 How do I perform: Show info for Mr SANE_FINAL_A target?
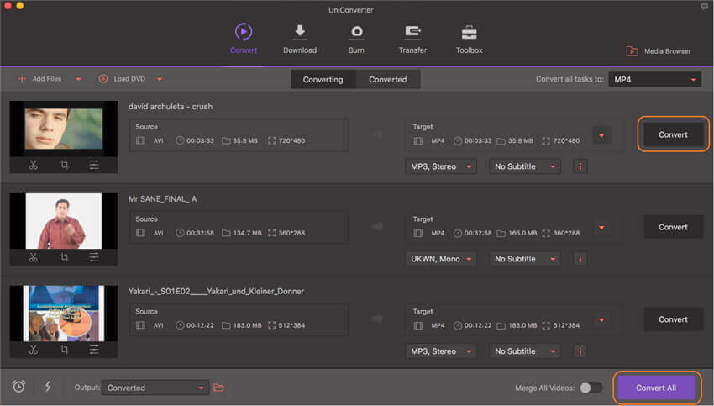click(580, 259)
